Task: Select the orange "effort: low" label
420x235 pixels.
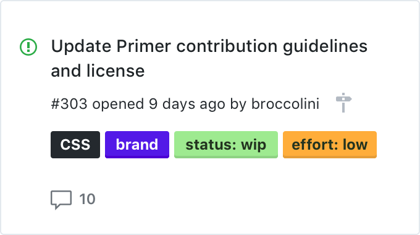Action: tap(330, 145)
